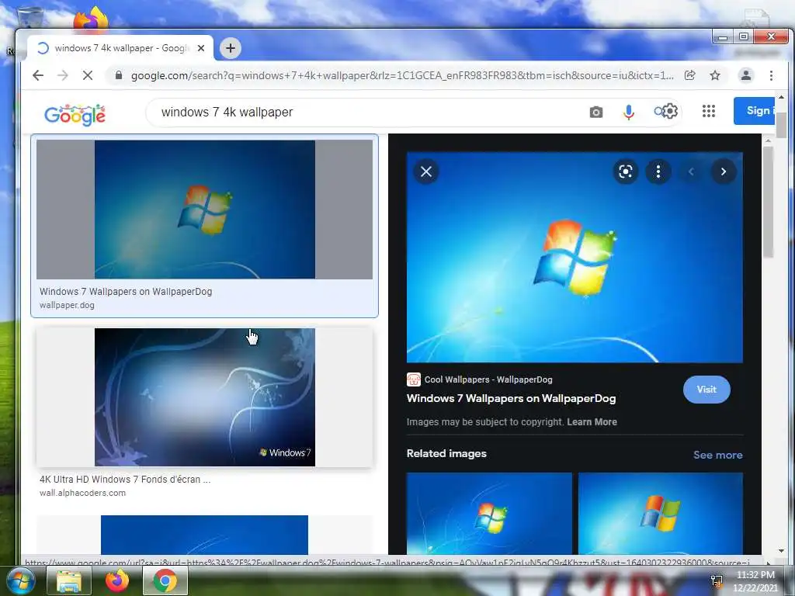The image size is (795, 596).
Task: Open the third partially visible blue wallpaper result
Action: [x=204, y=535]
